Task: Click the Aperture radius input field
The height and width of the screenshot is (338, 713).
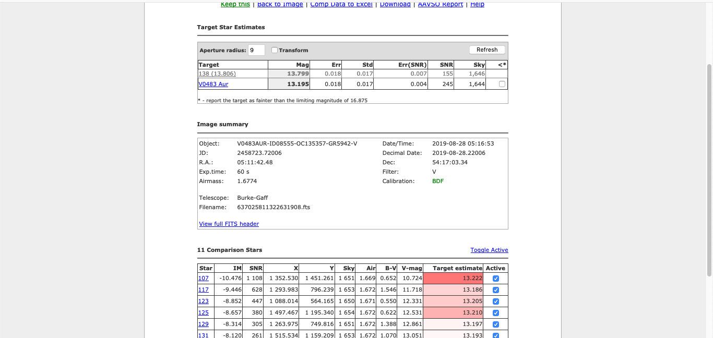Action: [256, 50]
